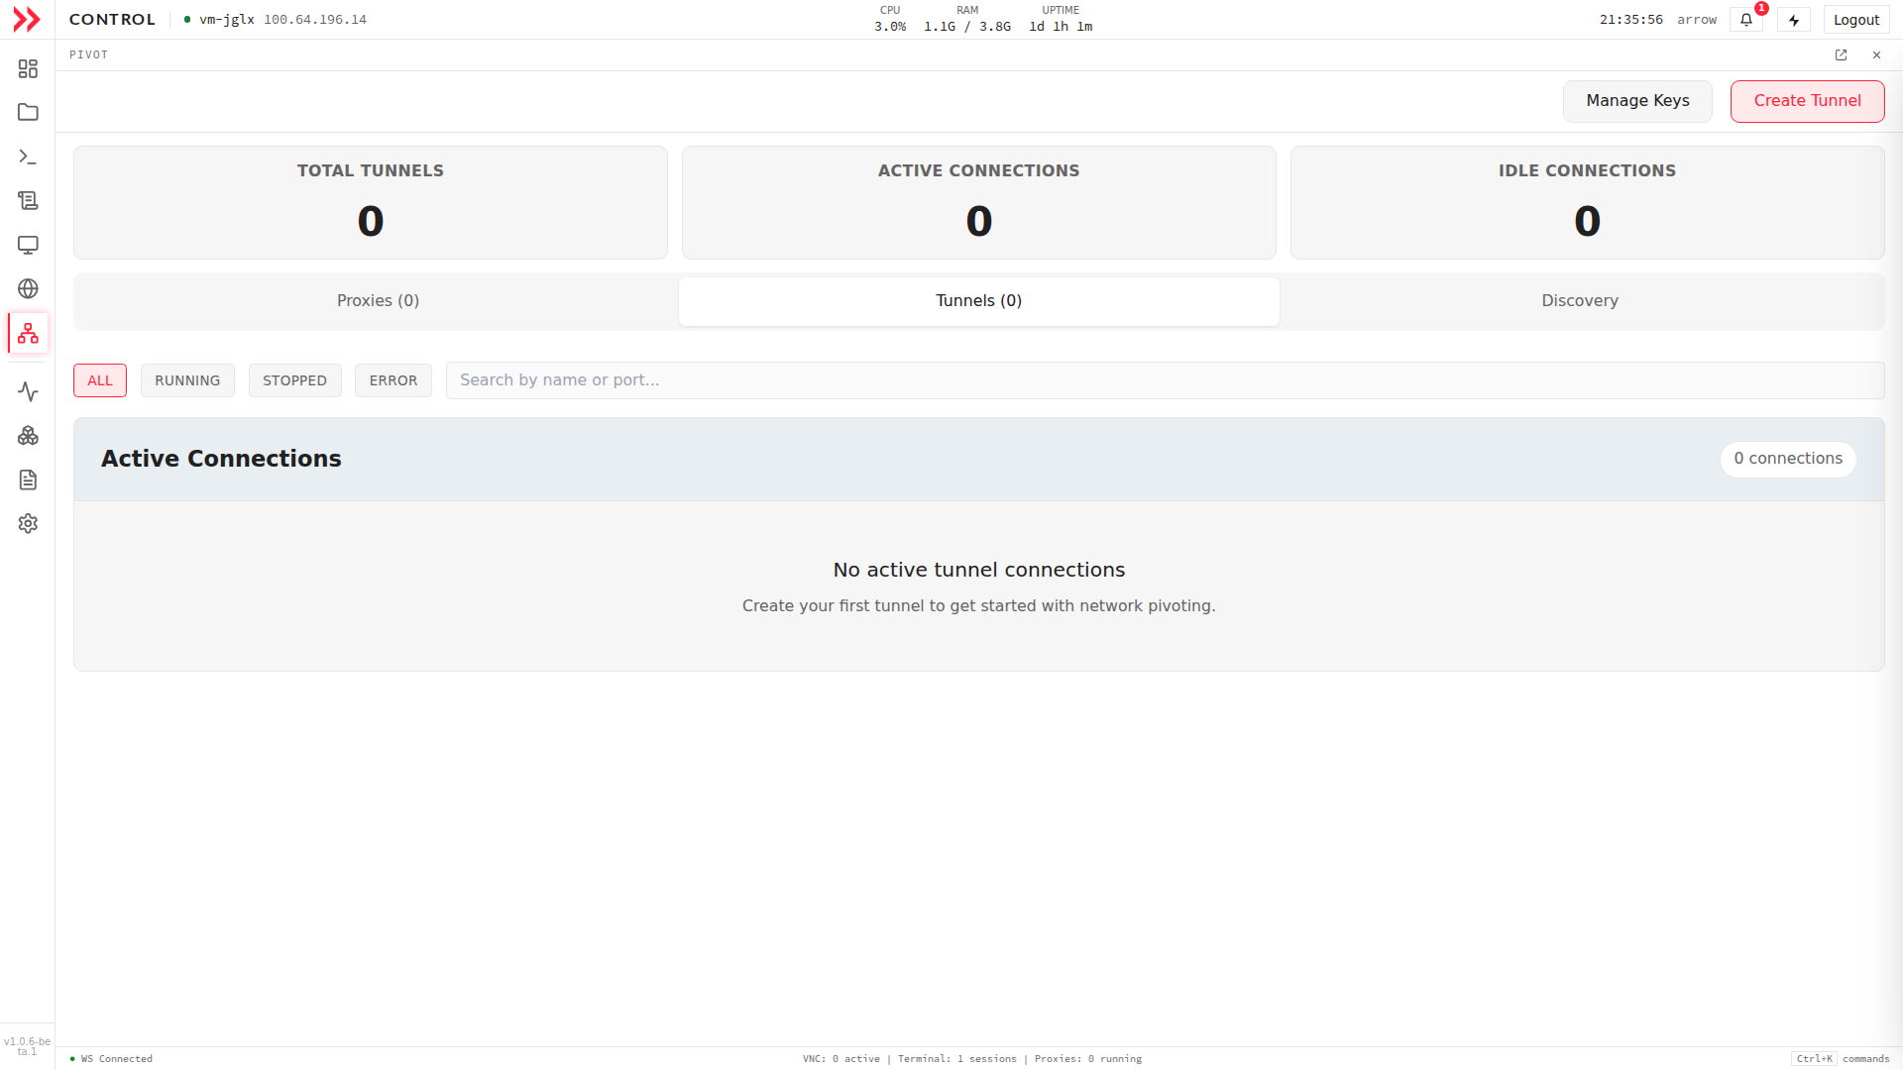Click the RAM 1.1G / 3.8G indicator
1903x1070 pixels.
click(967, 19)
